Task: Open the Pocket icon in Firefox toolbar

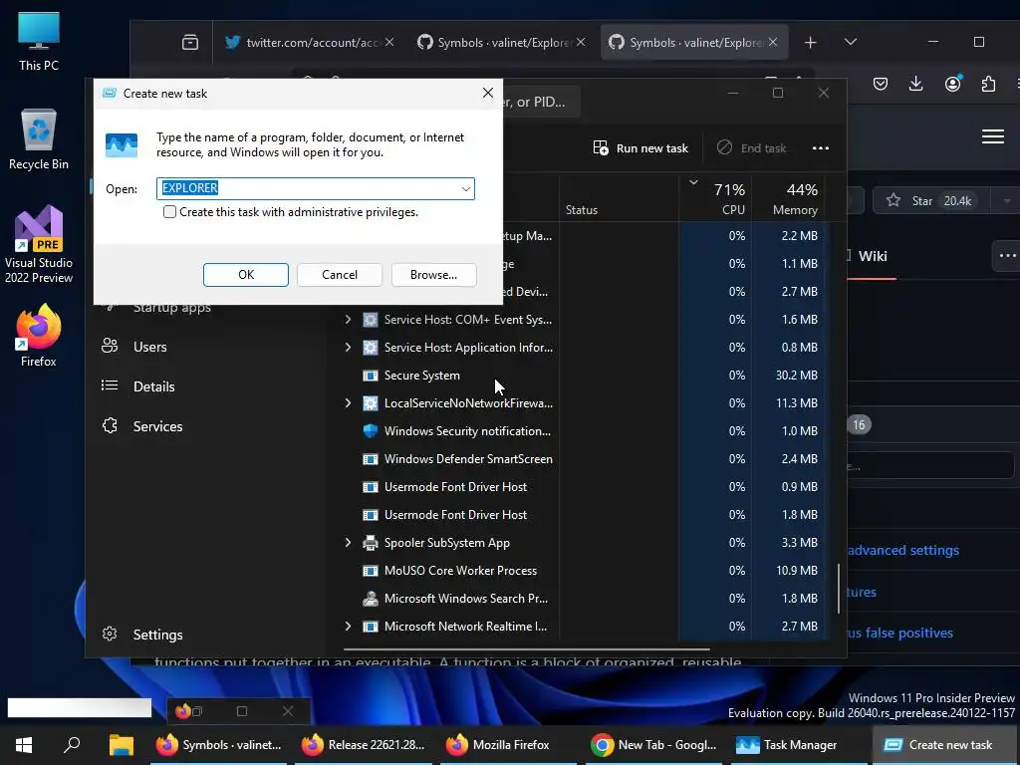Action: (x=881, y=84)
